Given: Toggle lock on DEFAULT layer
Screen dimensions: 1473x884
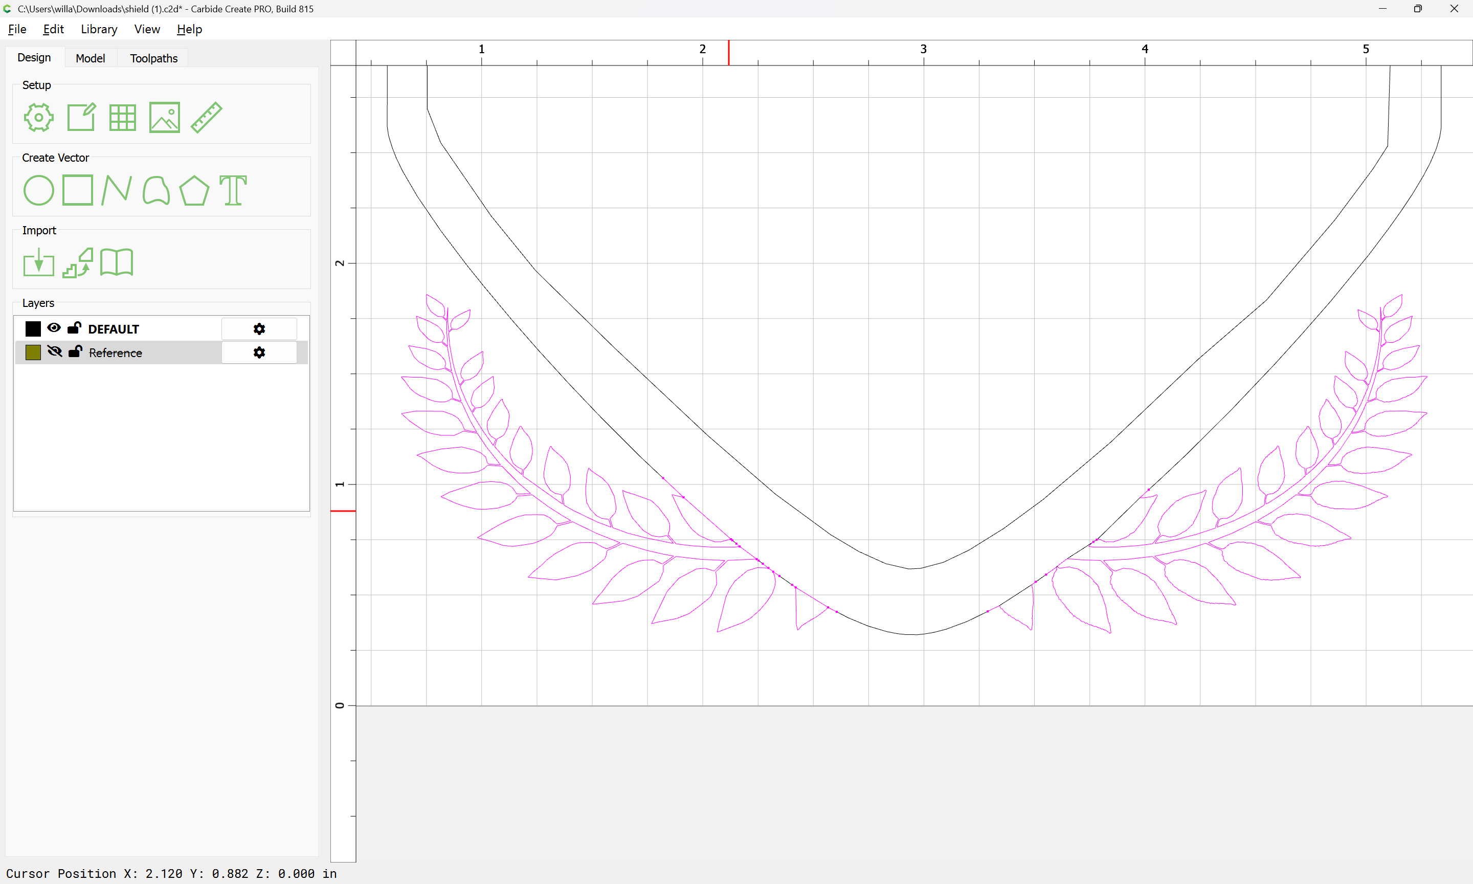Looking at the screenshot, I should (75, 327).
